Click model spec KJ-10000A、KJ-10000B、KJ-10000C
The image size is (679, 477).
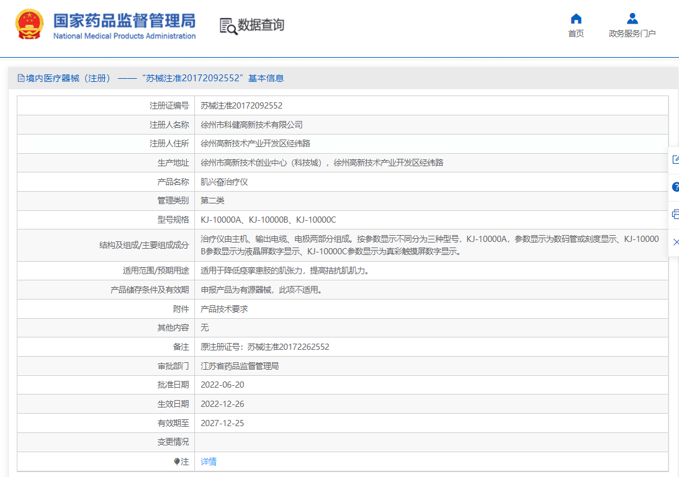[268, 220]
